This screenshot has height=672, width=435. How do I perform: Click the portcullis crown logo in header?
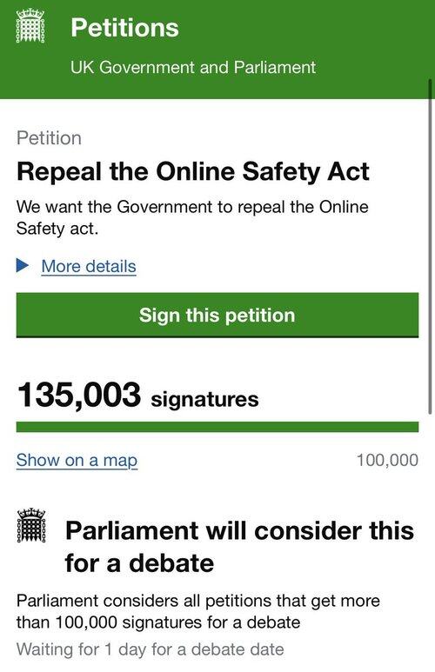pyautogui.click(x=30, y=26)
